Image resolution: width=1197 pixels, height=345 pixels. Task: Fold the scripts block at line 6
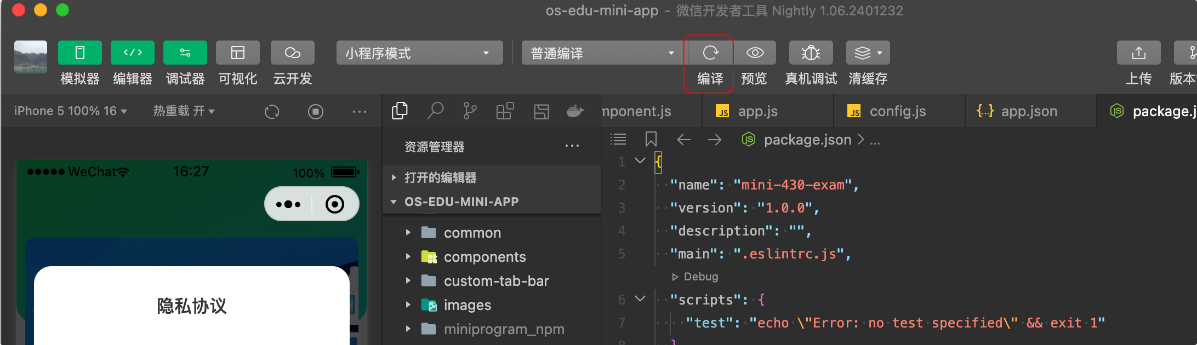click(x=640, y=298)
